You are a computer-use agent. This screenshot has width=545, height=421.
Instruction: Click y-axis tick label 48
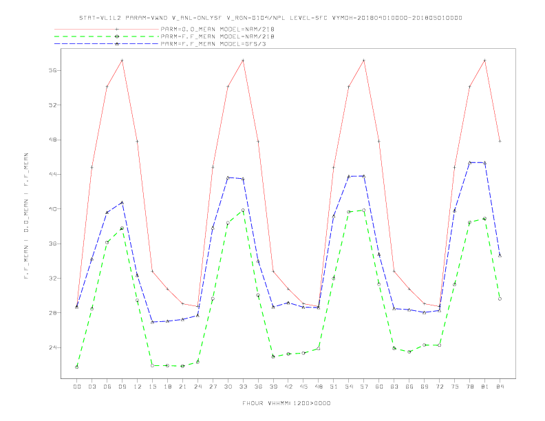52,140
